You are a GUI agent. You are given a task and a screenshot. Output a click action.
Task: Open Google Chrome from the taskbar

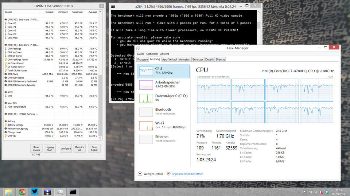(22, 192)
